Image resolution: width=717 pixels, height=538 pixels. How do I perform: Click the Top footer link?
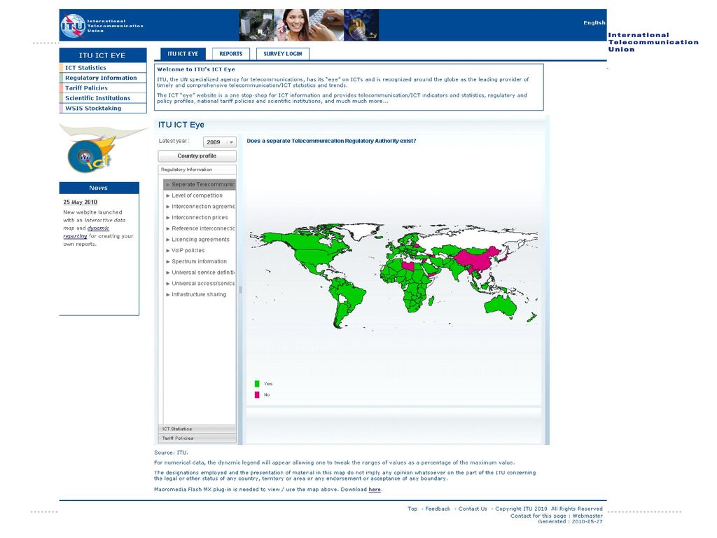(412, 509)
